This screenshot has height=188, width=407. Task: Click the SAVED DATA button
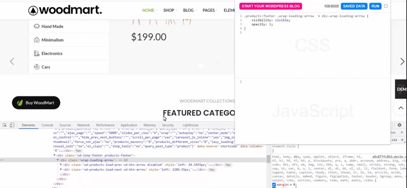(354, 6)
